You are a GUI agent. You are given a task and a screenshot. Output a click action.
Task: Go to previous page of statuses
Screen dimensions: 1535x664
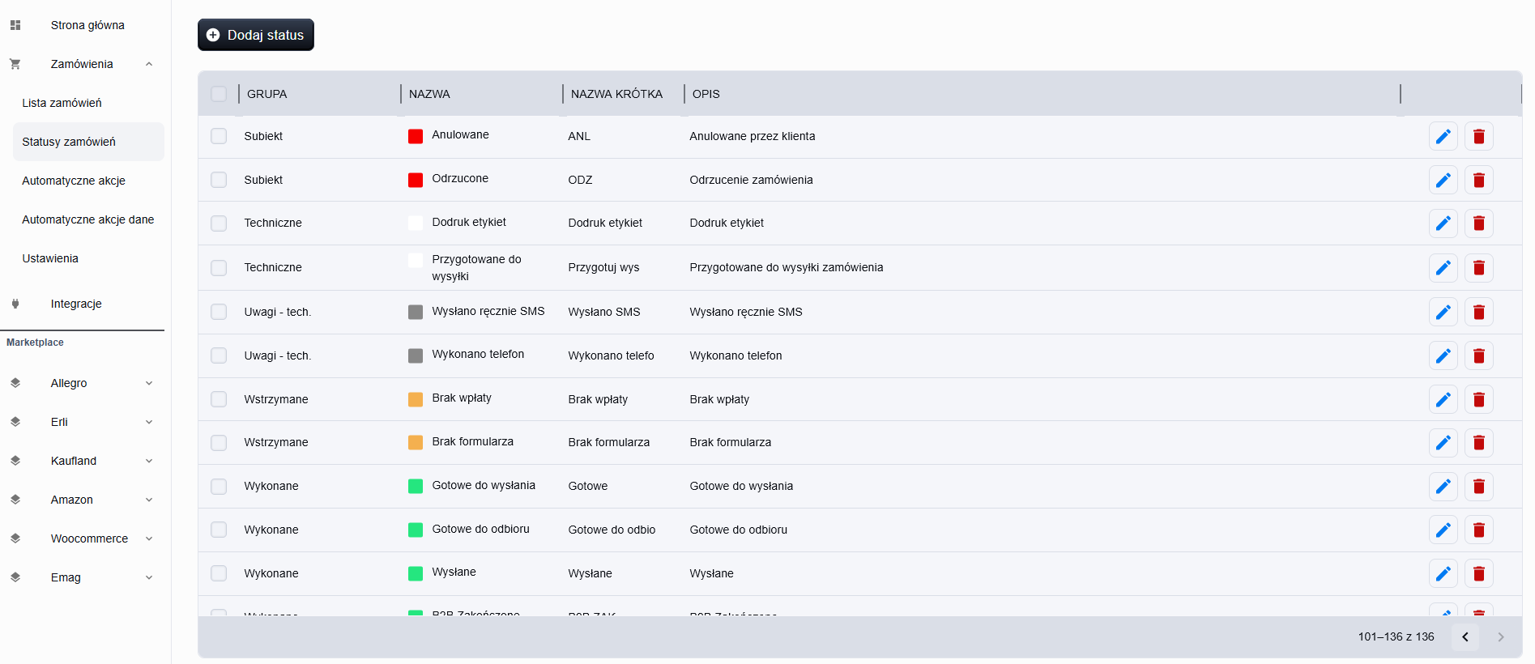[x=1465, y=636]
